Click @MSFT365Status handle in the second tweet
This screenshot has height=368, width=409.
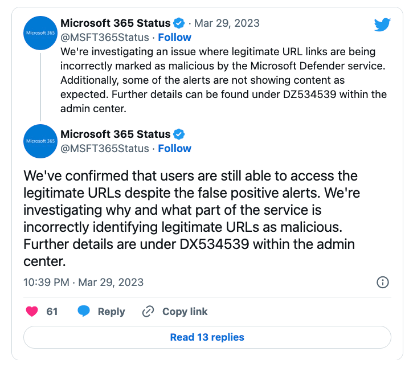104,148
